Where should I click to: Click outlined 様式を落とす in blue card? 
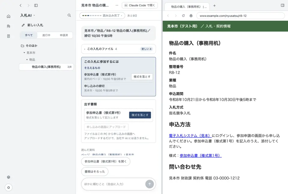tap(142, 77)
